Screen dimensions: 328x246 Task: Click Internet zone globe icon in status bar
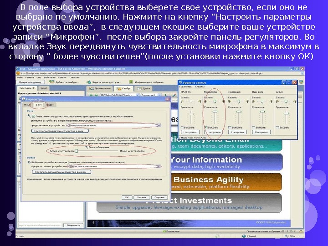(x=244, y=236)
